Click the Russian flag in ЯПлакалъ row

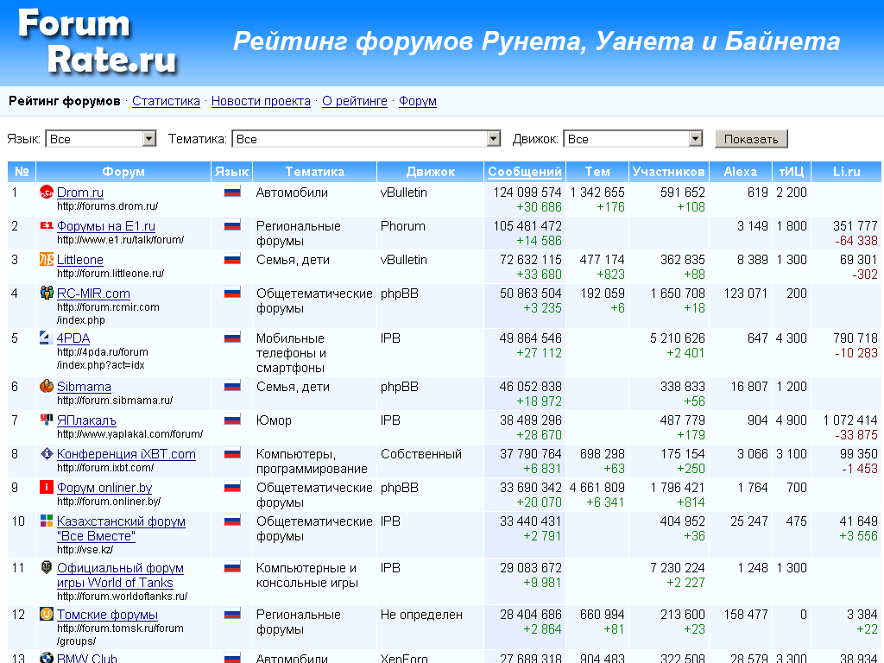click(x=232, y=420)
